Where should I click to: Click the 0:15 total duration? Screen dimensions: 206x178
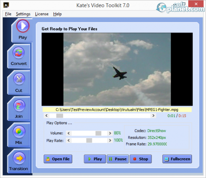coord(182,116)
